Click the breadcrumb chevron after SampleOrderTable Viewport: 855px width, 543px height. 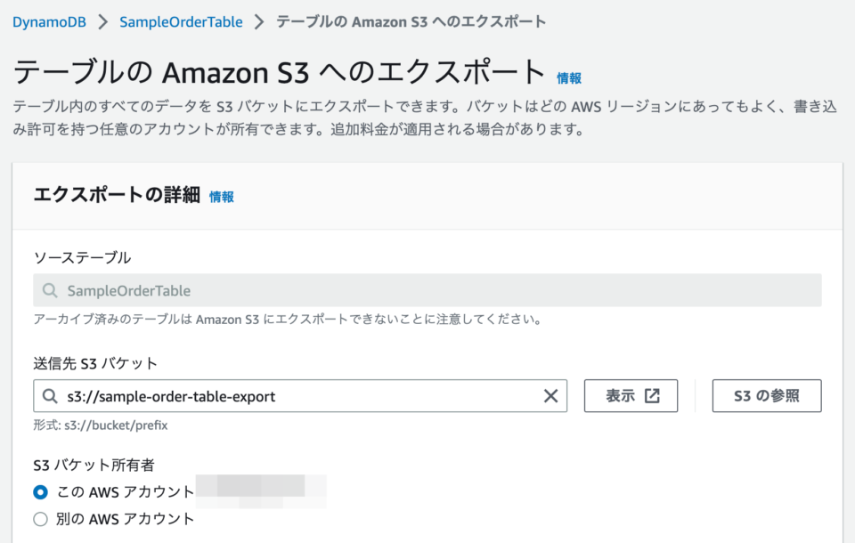259,22
